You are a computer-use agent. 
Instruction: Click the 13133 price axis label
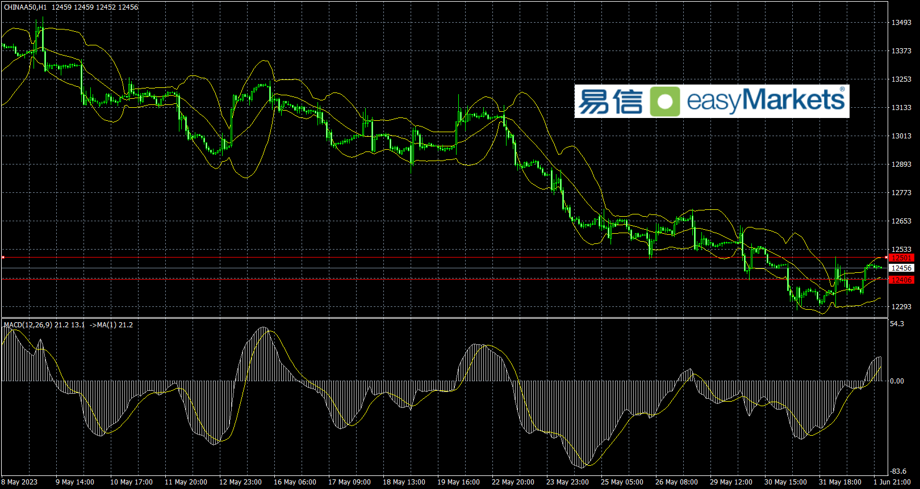pos(901,108)
